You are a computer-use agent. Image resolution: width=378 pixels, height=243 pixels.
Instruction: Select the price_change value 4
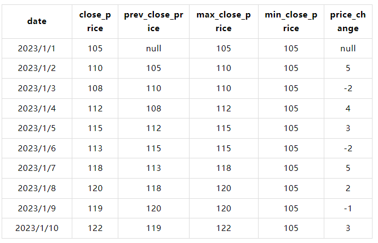[348, 108]
